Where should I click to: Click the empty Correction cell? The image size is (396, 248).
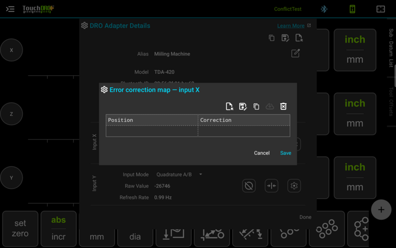click(x=244, y=131)
